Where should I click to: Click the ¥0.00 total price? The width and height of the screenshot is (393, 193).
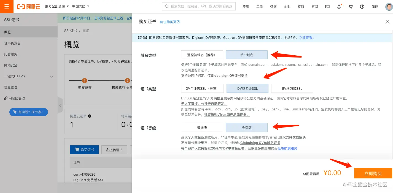point(332,173)
